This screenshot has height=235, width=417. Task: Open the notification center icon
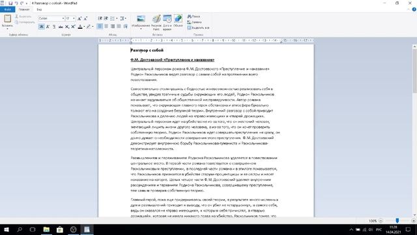[x=409, y=229]
